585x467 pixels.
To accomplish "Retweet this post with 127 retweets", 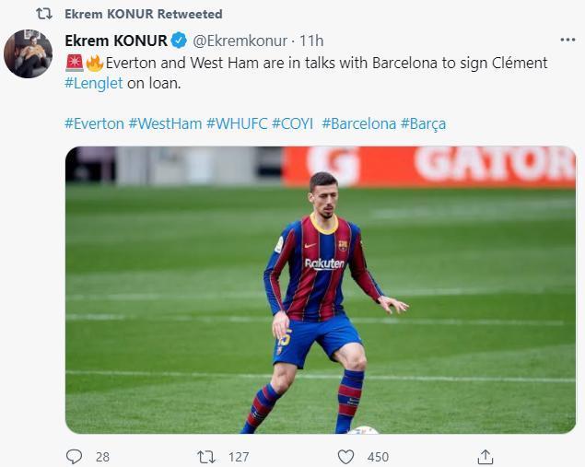I will pyautogui.click(x=208, y=456).
